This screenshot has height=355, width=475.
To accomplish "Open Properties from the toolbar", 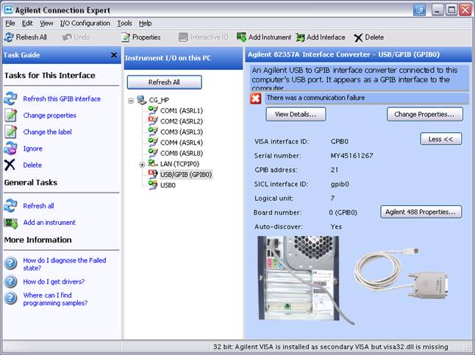I will pos(126,37).
